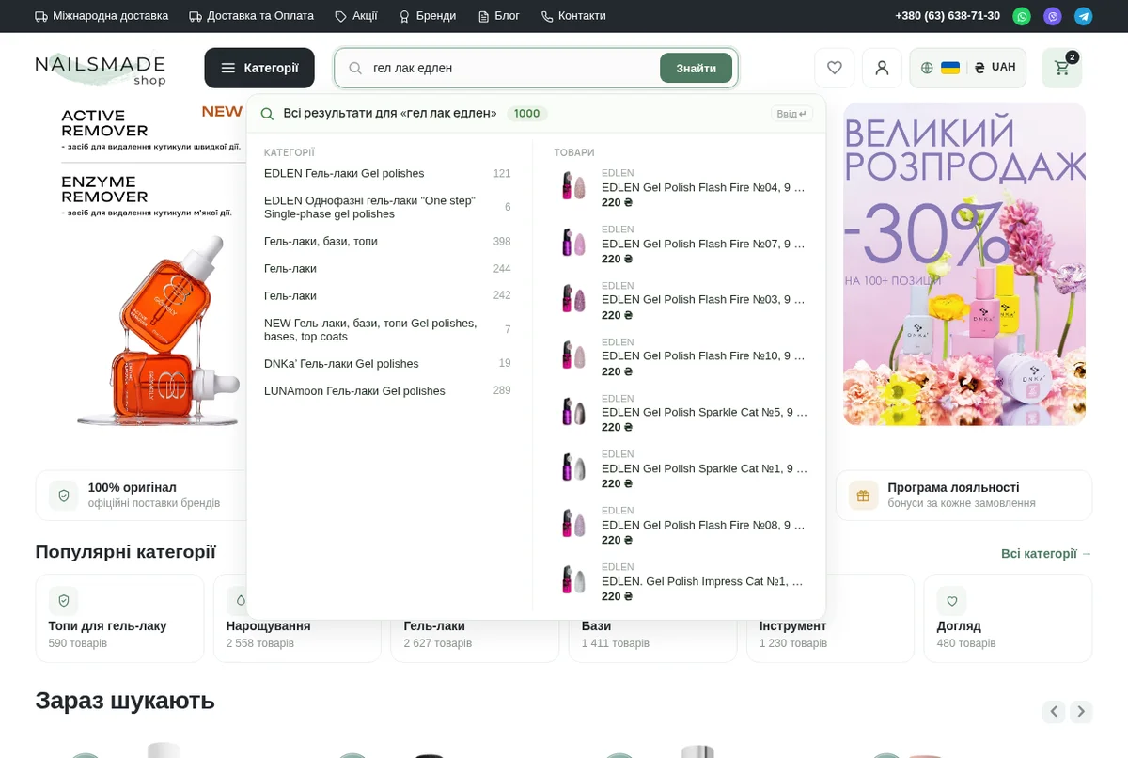The width and height of the screenshot is (1128, 758).
Task: Select category Гель-лаки, бази, топи
Action: coord(387,242)
